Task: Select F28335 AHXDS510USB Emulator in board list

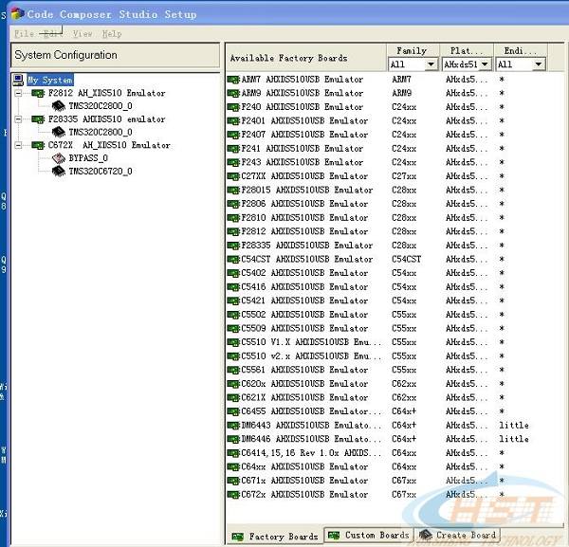Action: [x=307, y=246]
